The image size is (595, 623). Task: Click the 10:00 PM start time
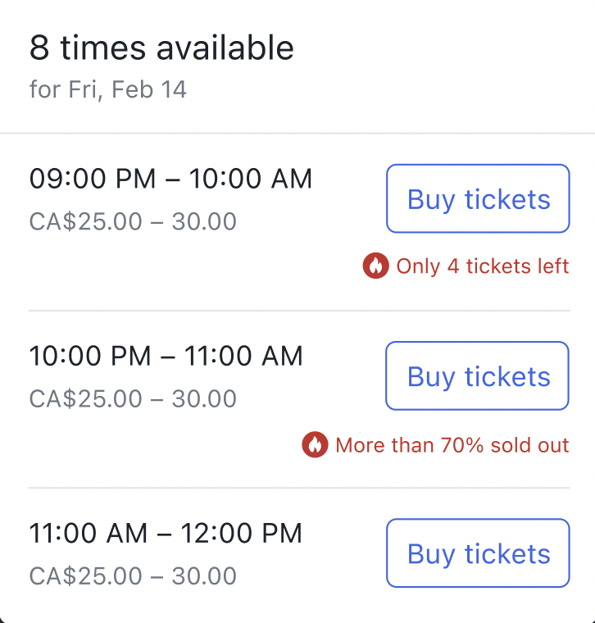(90, 355)
